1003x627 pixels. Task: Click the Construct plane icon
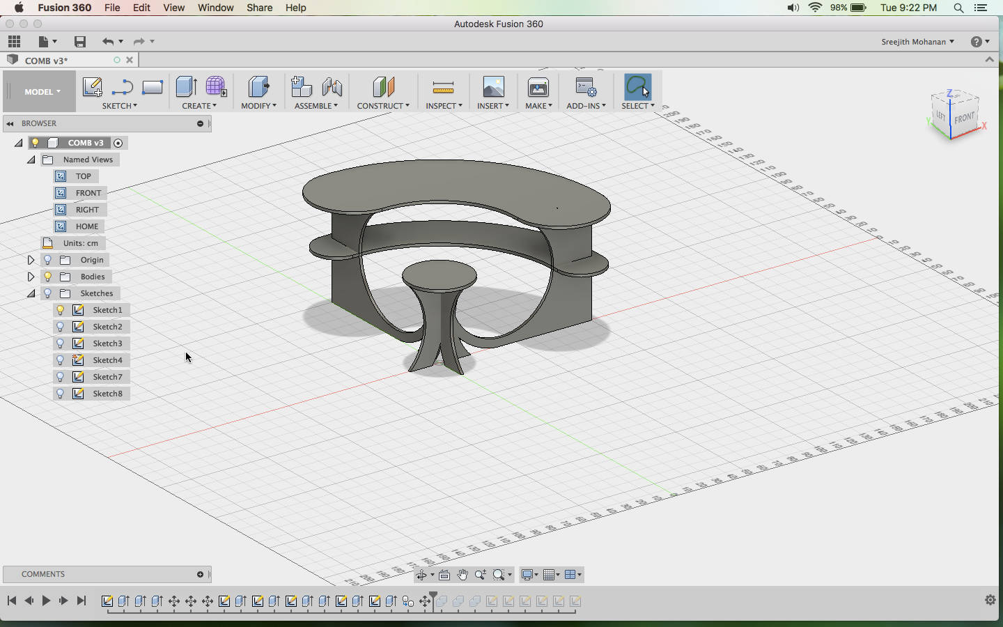(x=383, y=87)
